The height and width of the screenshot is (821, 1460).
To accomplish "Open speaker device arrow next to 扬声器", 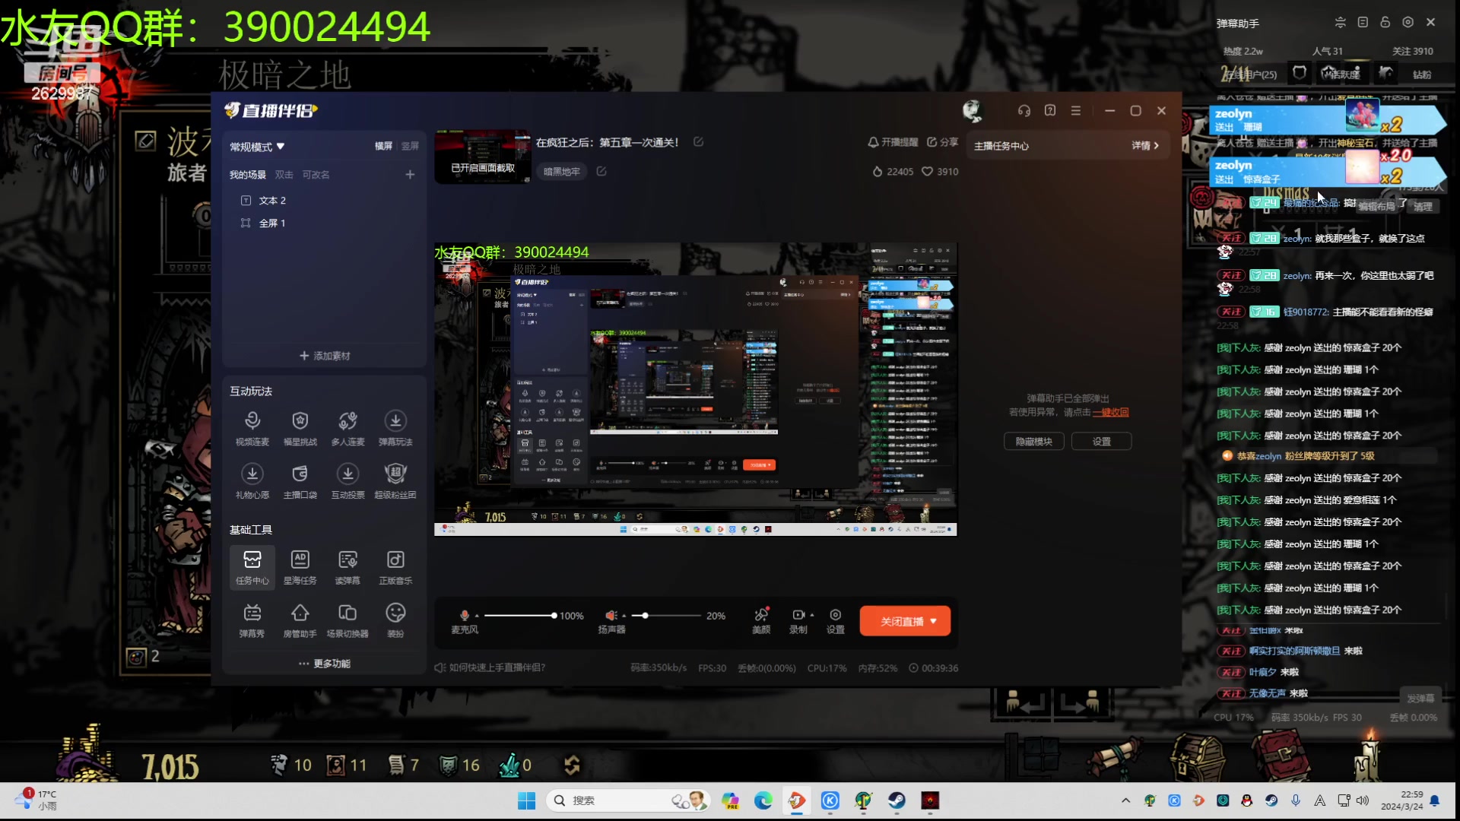I will [x=624, y=616].
